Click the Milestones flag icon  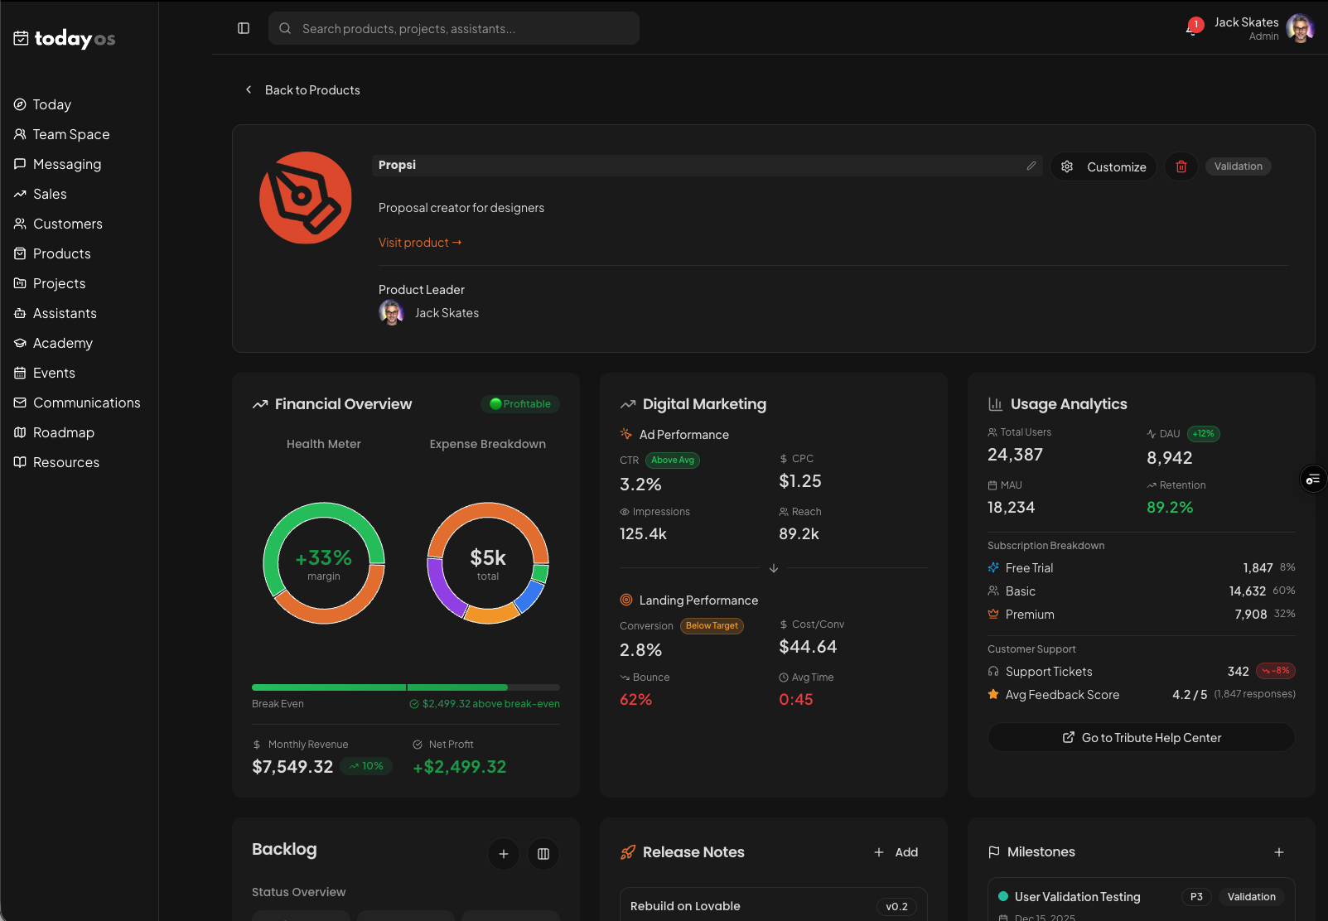tap(994, 852)
